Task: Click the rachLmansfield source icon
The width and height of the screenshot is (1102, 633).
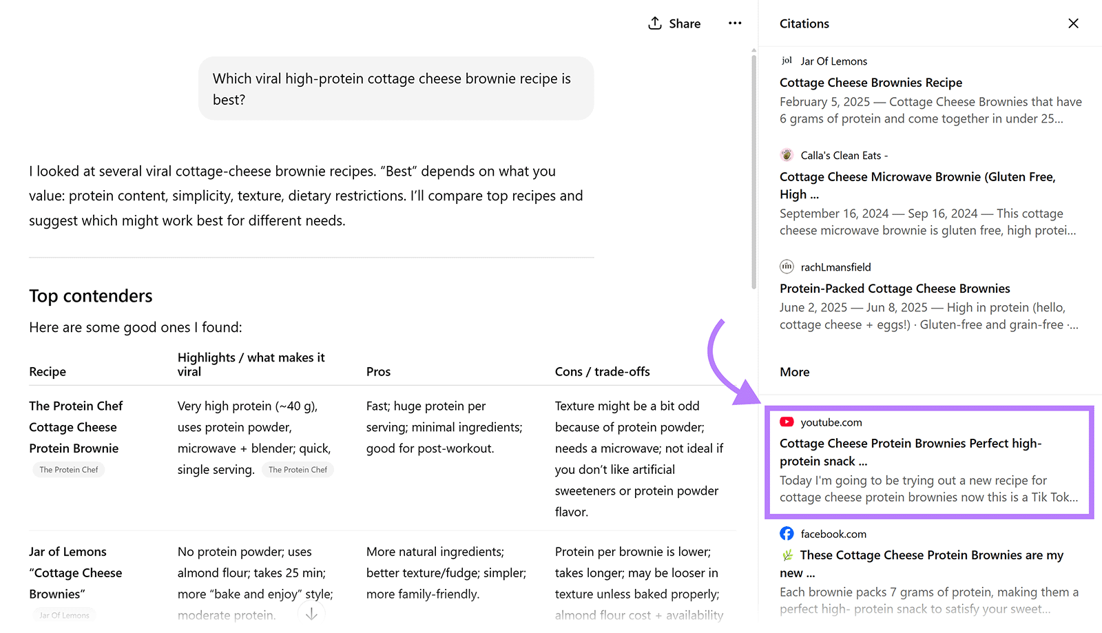Action: tap(787, 267)
